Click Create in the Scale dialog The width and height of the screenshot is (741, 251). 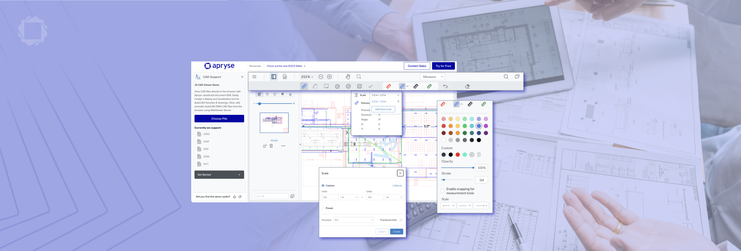pos(397,232)
